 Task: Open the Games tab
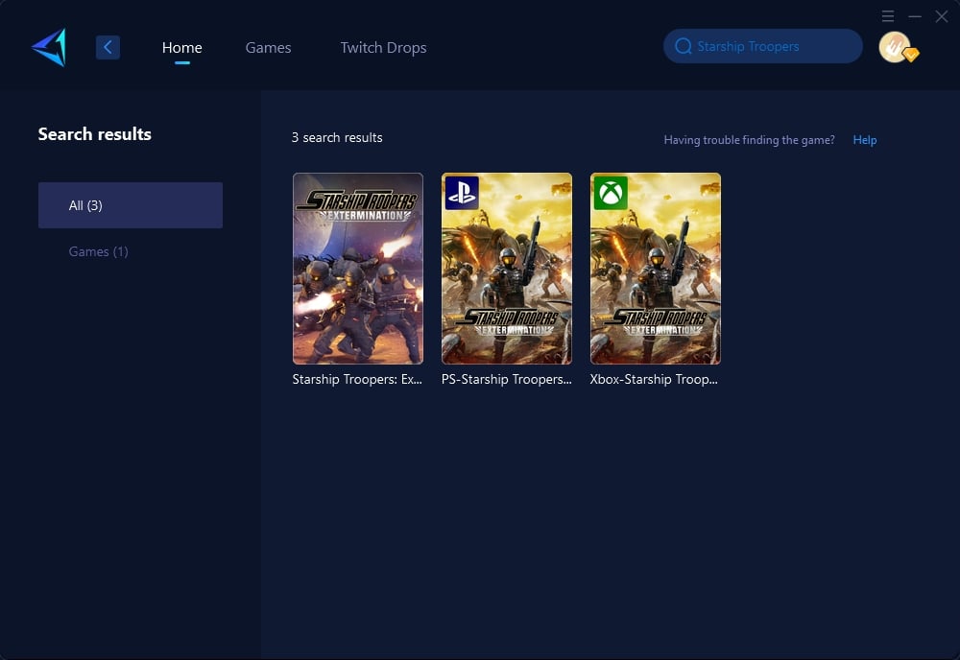coord(268,47)
